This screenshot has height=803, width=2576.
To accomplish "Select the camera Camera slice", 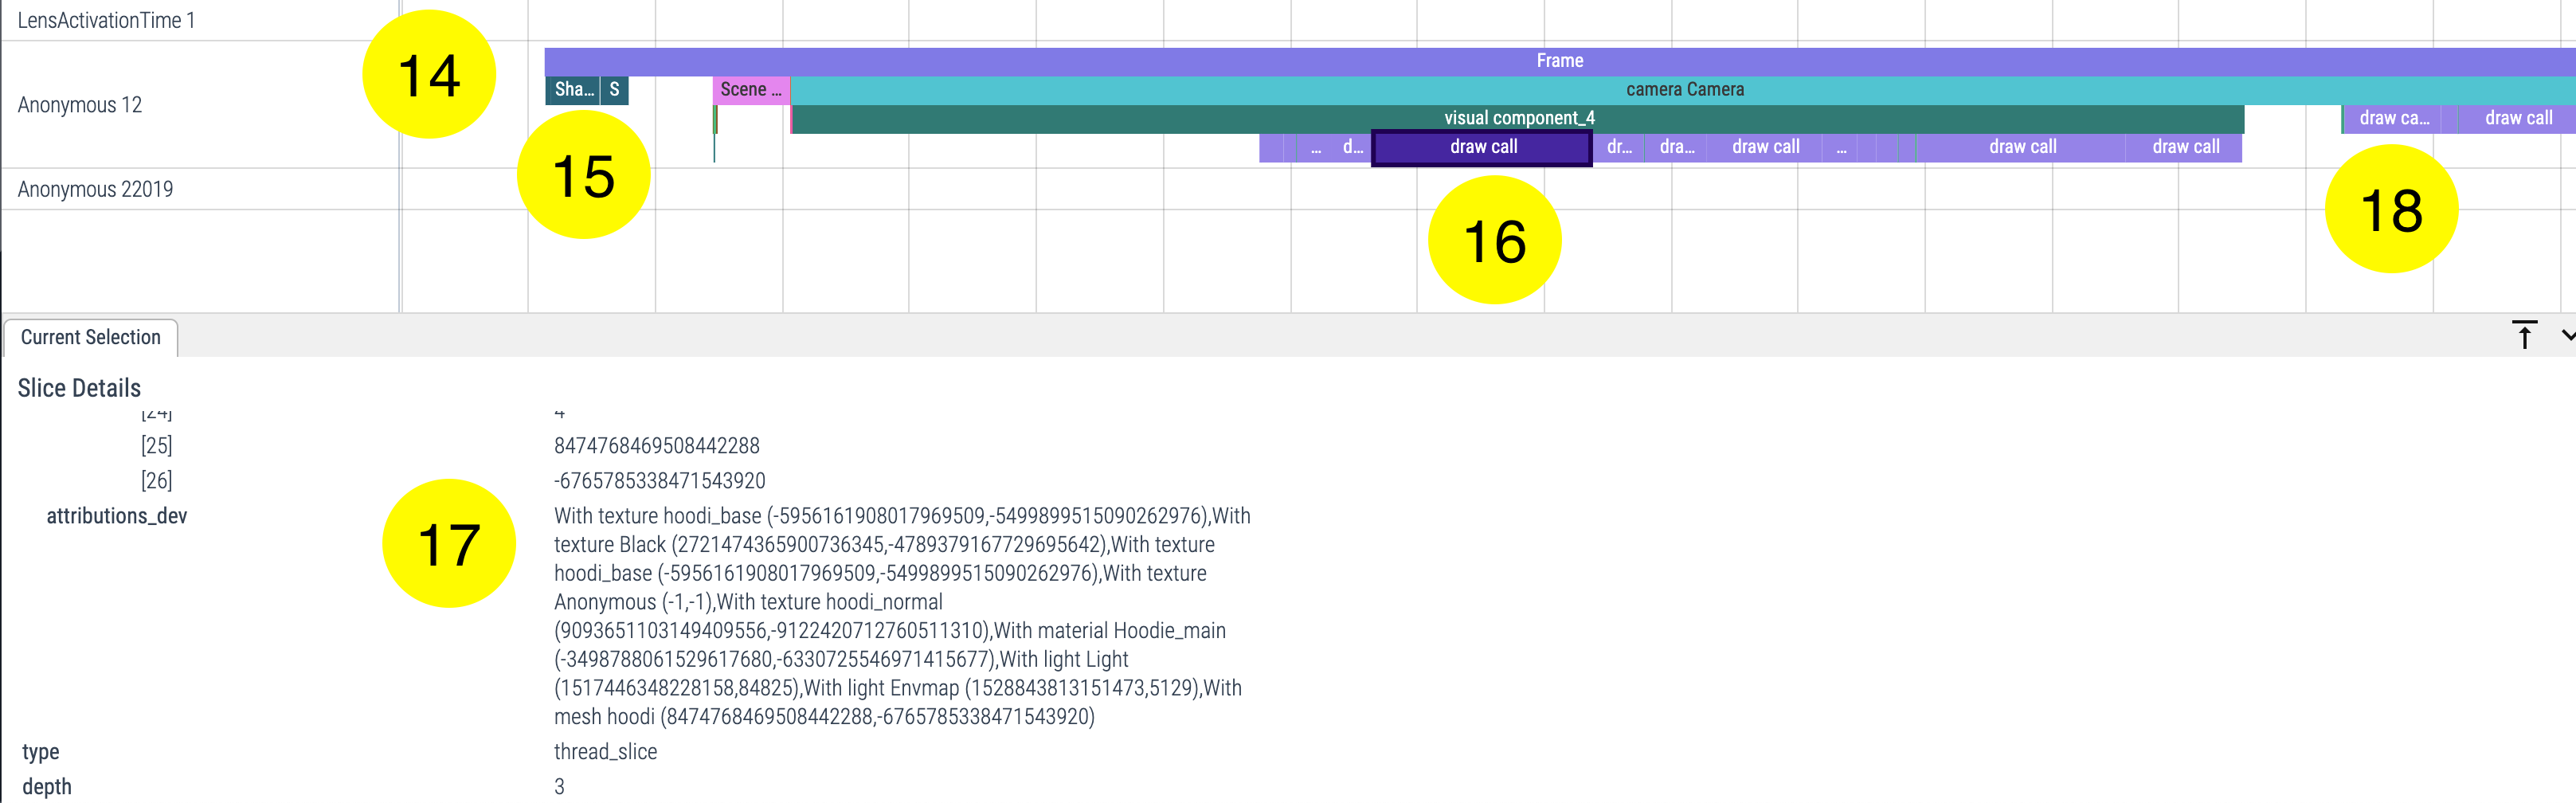I will (1684, 90).
